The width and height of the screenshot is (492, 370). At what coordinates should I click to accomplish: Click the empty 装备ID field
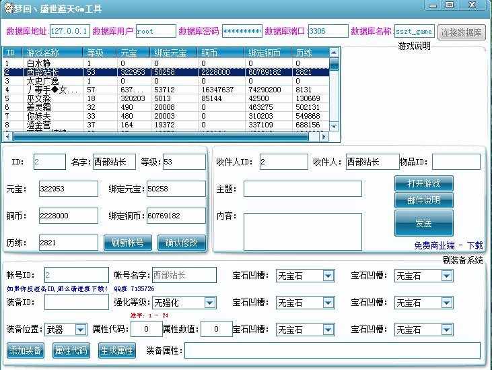[x=77, y=302]
